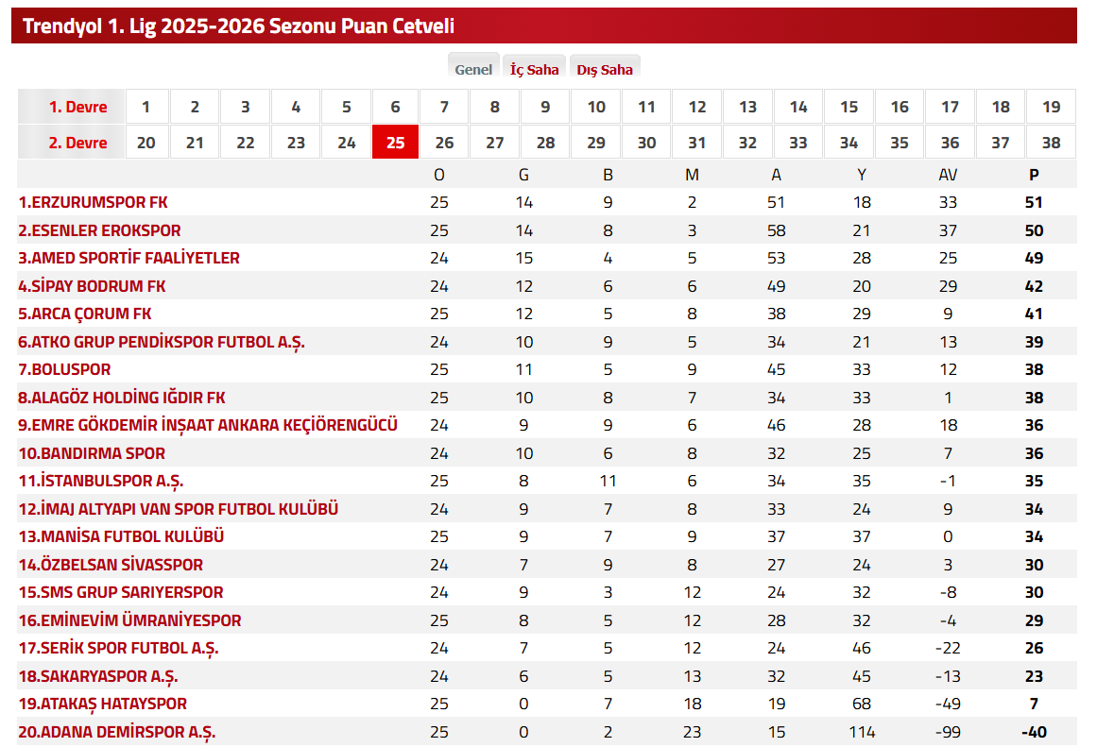This screenshot has width=1097, height=747.
Task: Open Sipay Bodrum FK link
Action: click(93, 286)
